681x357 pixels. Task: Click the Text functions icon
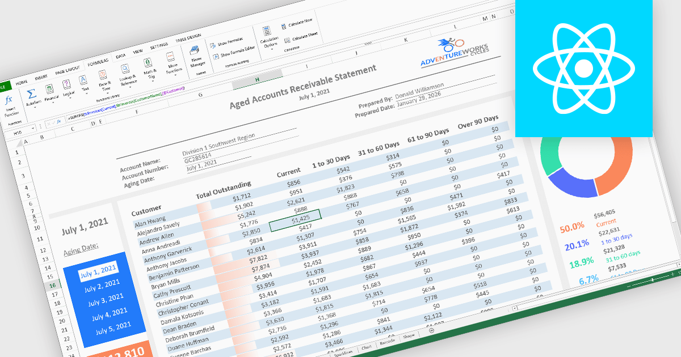(x=83, y=80)
